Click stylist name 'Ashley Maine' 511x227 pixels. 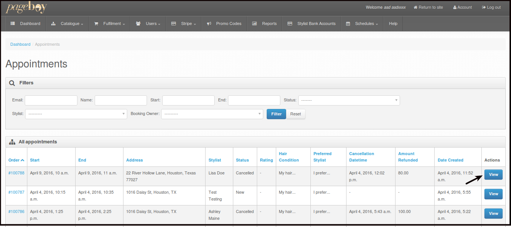[x=215, y=215]
